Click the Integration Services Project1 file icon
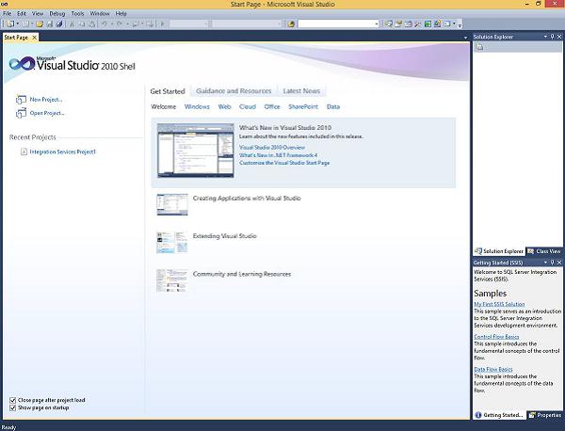565x431 pixels. coord(23,151)
